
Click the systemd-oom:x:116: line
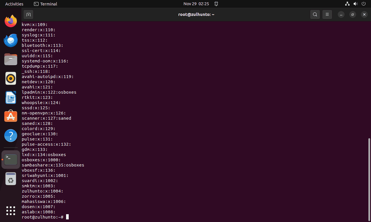click(x=45, y=61)
